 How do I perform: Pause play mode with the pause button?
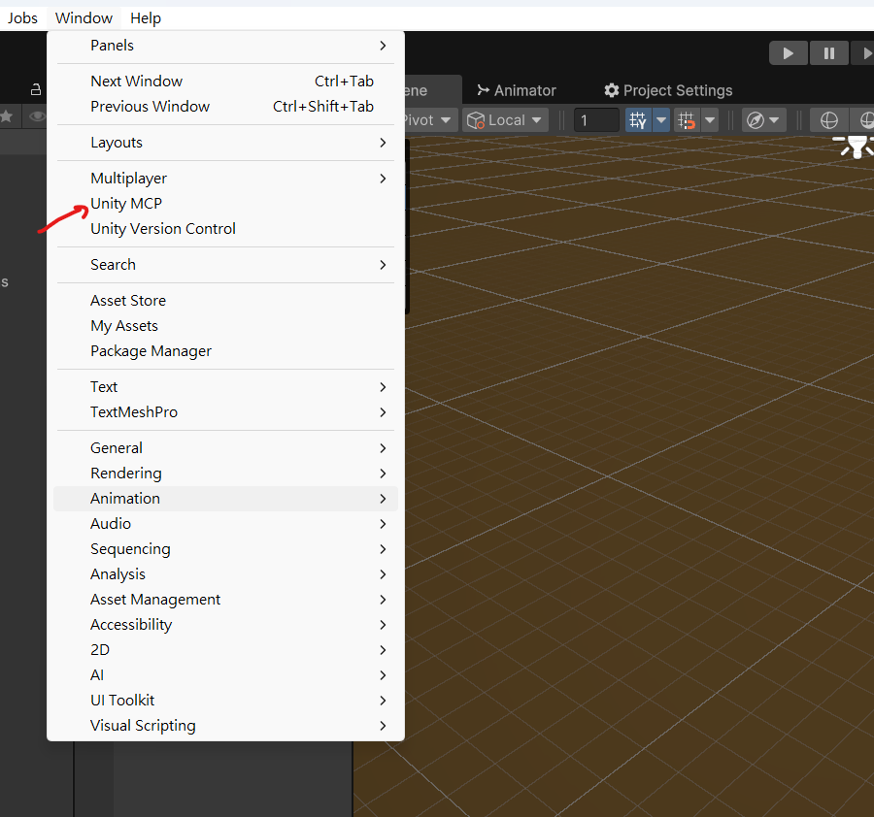point(828,52)
